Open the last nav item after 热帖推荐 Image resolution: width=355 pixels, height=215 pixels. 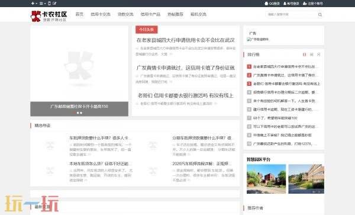coord(198,14)
